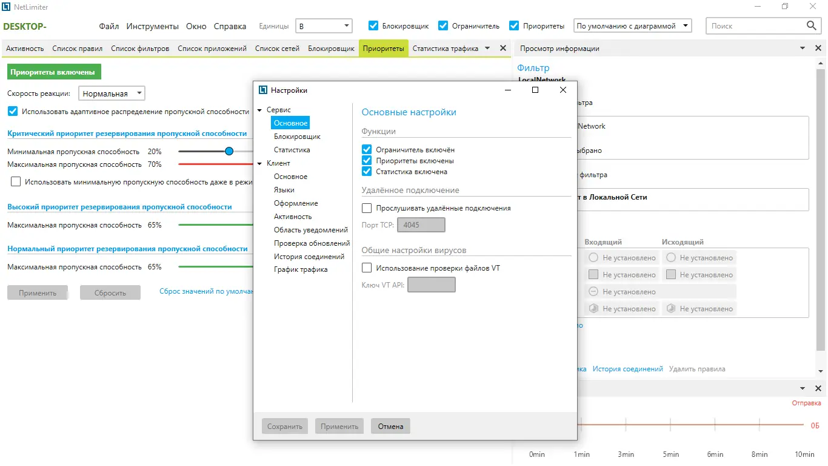Open the Окно menu

point(196,26)
